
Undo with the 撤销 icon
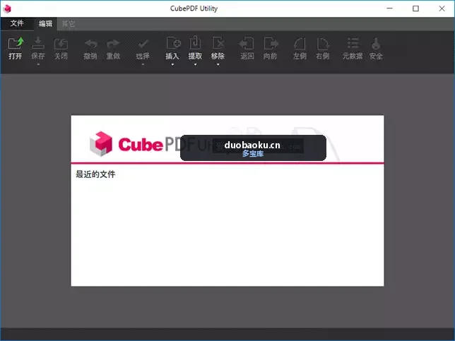click(90, 44)
